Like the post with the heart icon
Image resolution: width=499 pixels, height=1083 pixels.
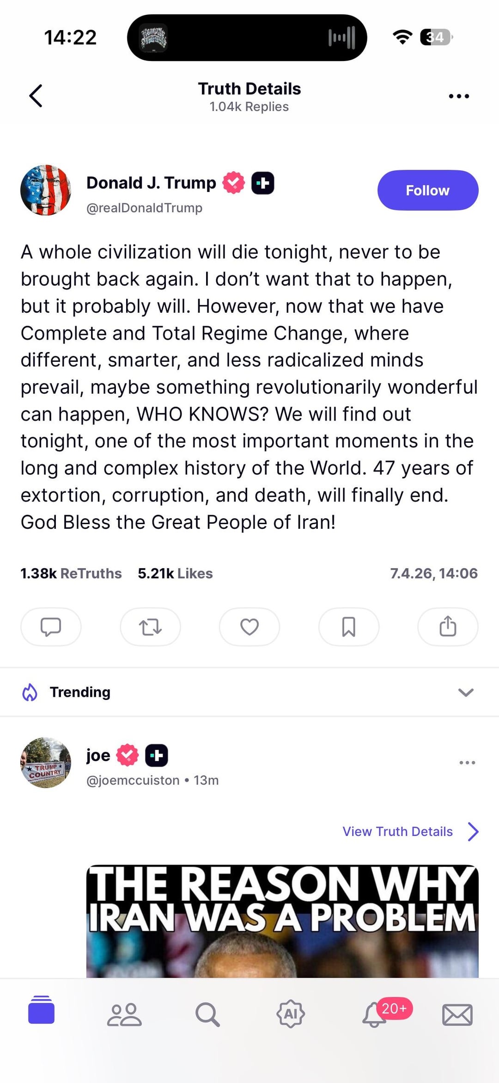pyautogui.click(x=249, y=627)
